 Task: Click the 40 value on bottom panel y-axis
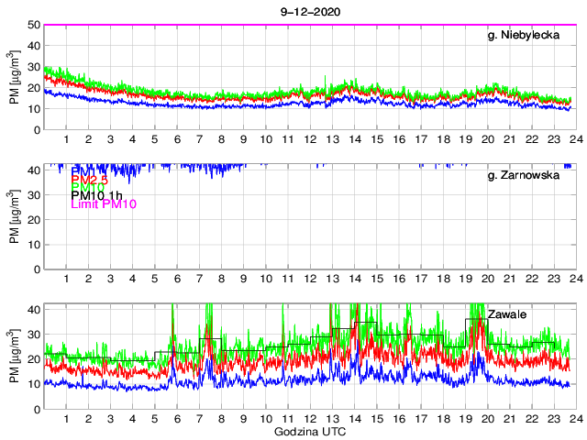pos(32,310)
